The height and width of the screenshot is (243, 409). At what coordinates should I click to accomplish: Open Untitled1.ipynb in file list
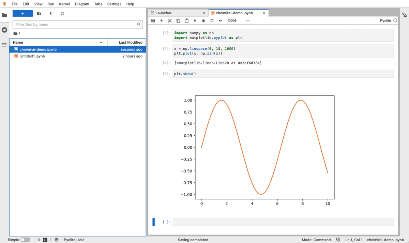(x=32, y=56)
